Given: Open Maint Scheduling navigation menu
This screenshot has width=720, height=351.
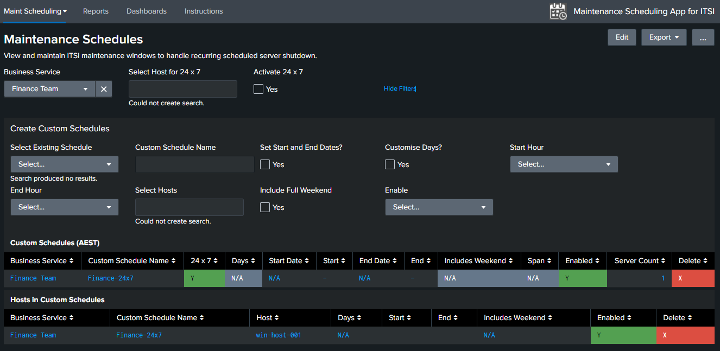Looking at the screenshot, I should coord(35,11).
